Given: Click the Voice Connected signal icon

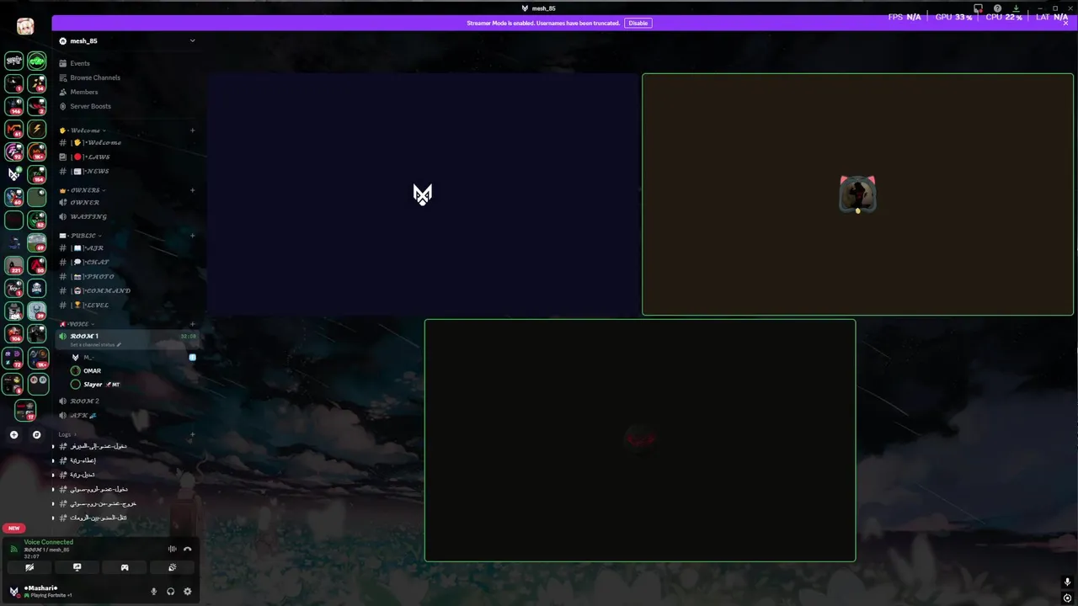Looking at the screenshot, I should tap(13, 549).
